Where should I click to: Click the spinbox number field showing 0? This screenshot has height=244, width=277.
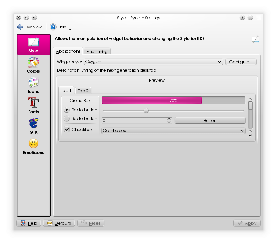[x=134, y=121]
